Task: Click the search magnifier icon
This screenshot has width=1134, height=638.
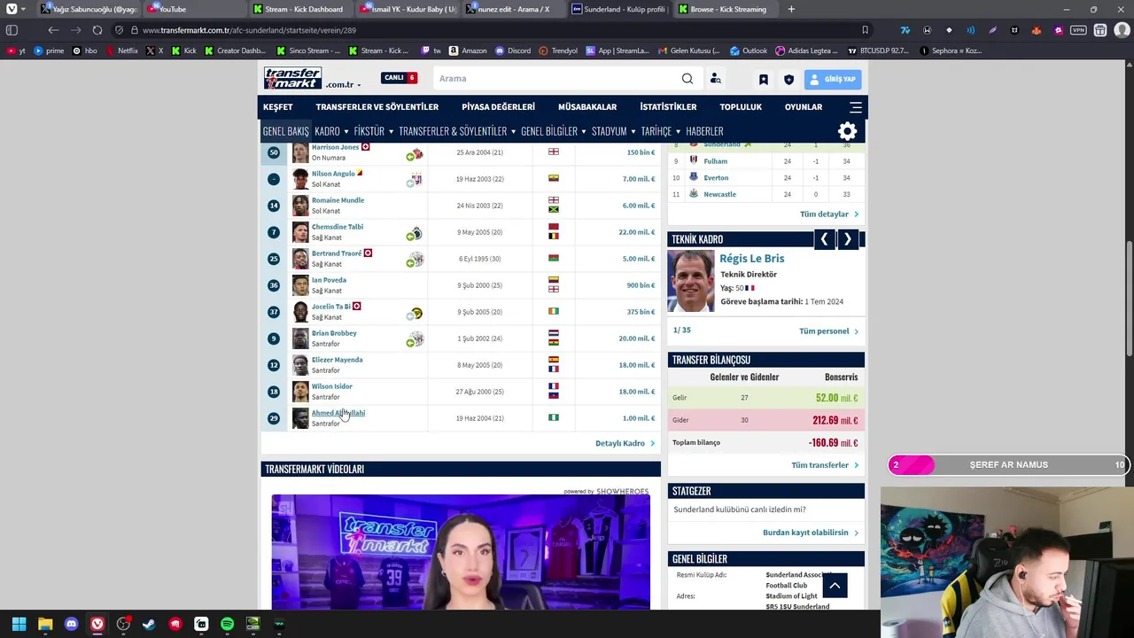Action: point(687,79)
